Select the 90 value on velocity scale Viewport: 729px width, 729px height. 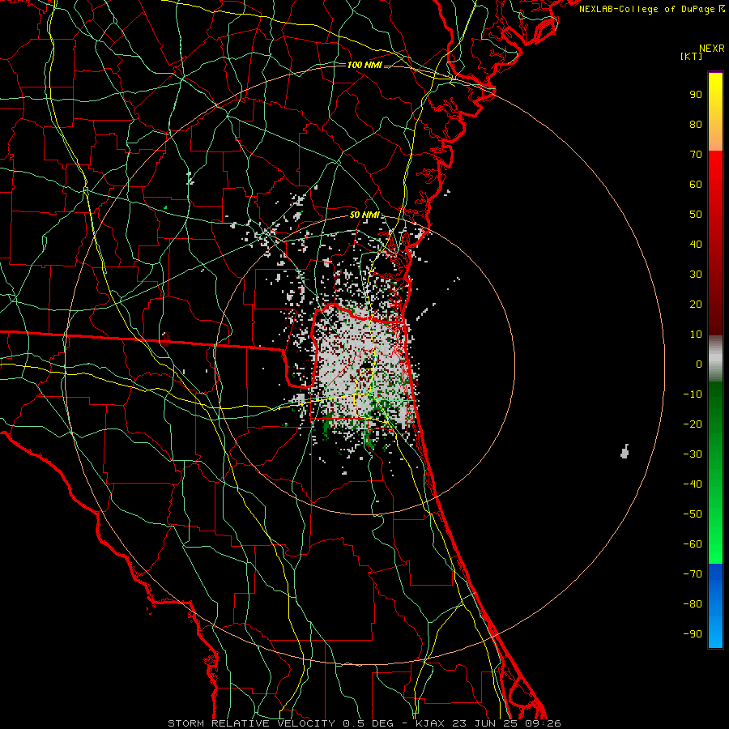click(696, 95)
